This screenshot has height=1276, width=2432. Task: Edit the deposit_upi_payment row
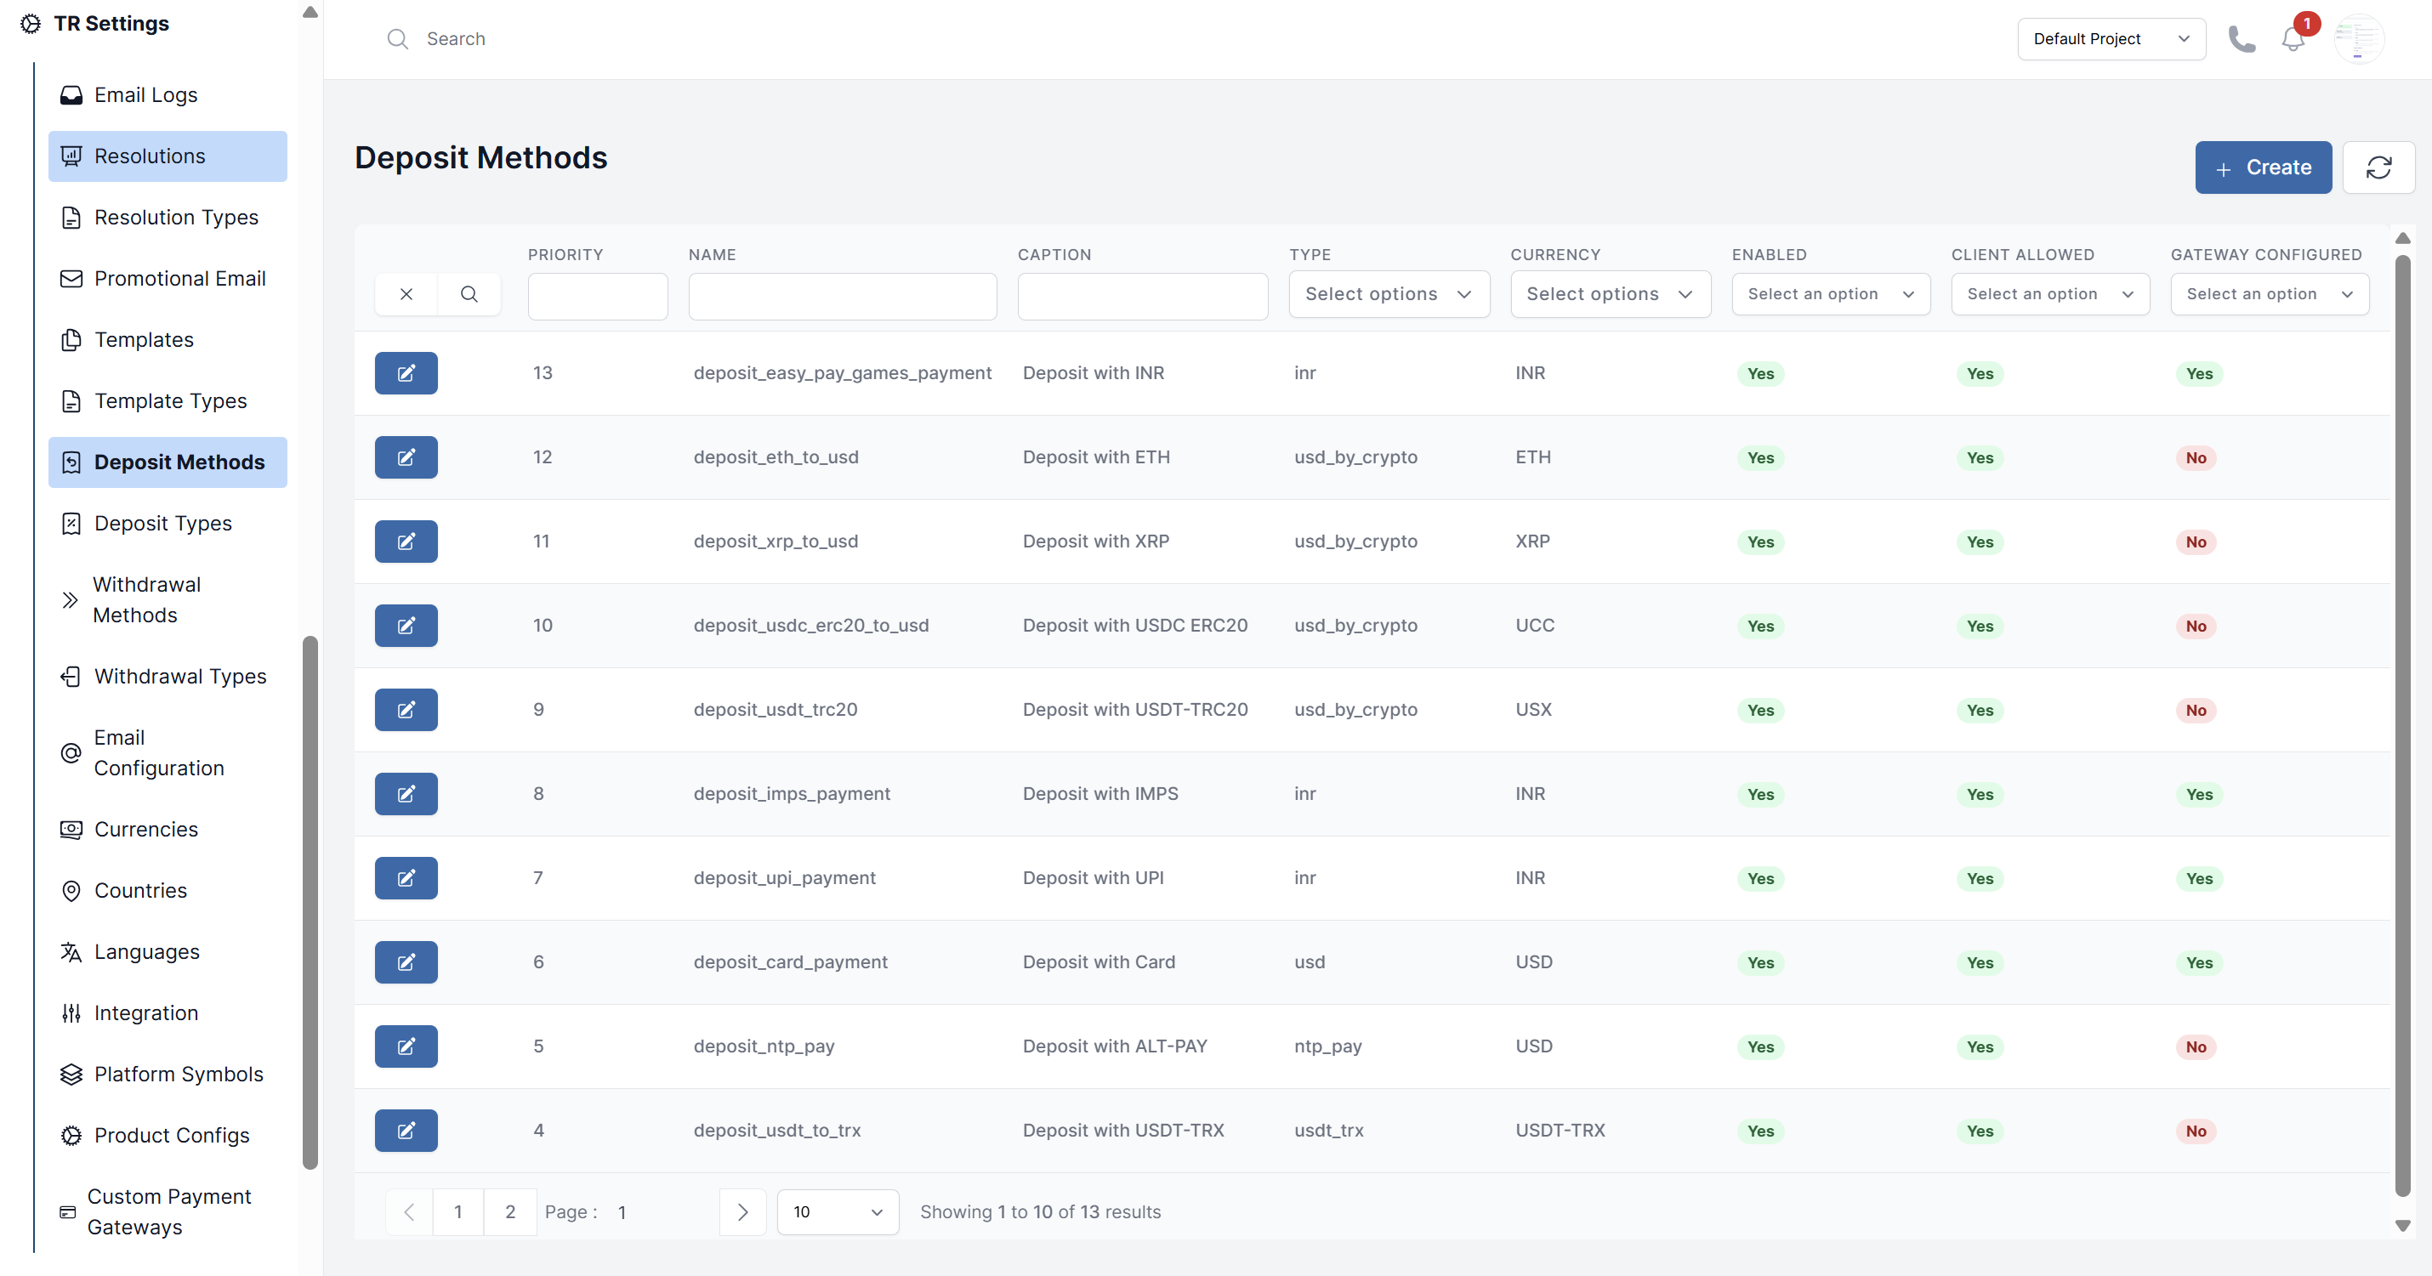(406, 877)
